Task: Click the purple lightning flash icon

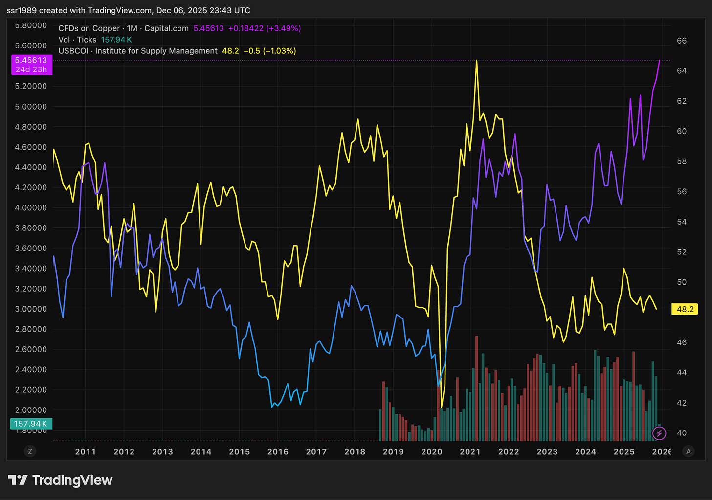Action: (659, 433)
